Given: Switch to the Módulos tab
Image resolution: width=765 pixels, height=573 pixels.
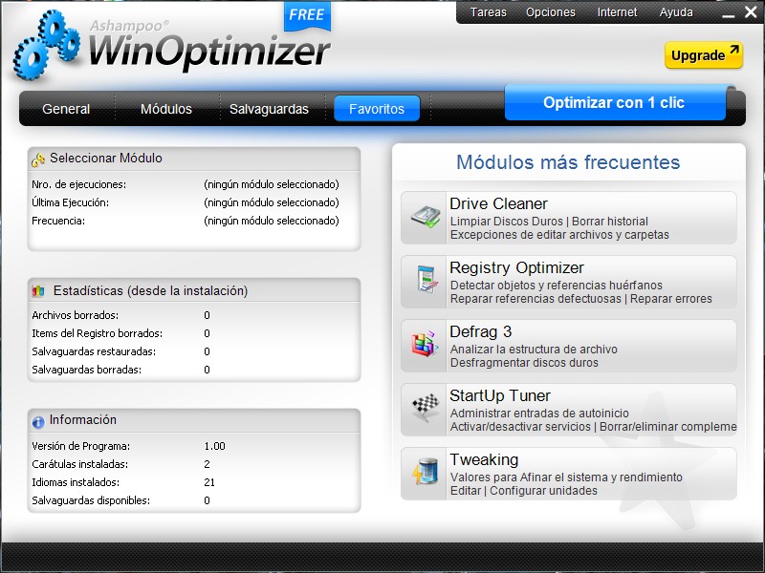Looking at the screenshot, I should tap(166, 109).
